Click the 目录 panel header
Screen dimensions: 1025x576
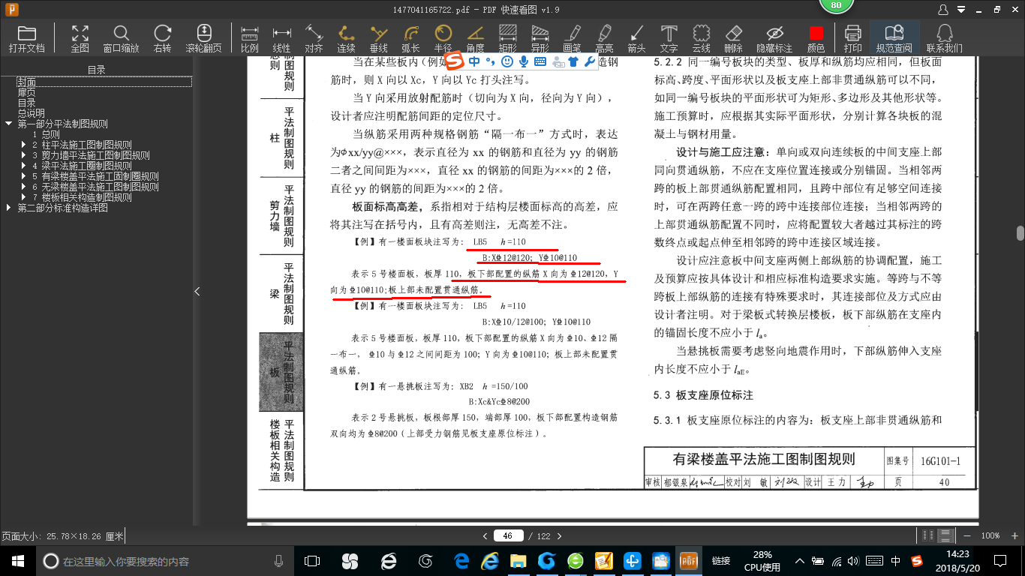pos(96,70)
